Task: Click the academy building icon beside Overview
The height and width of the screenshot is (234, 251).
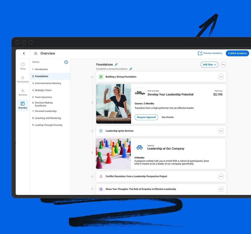Action: [x=36, y=53]
